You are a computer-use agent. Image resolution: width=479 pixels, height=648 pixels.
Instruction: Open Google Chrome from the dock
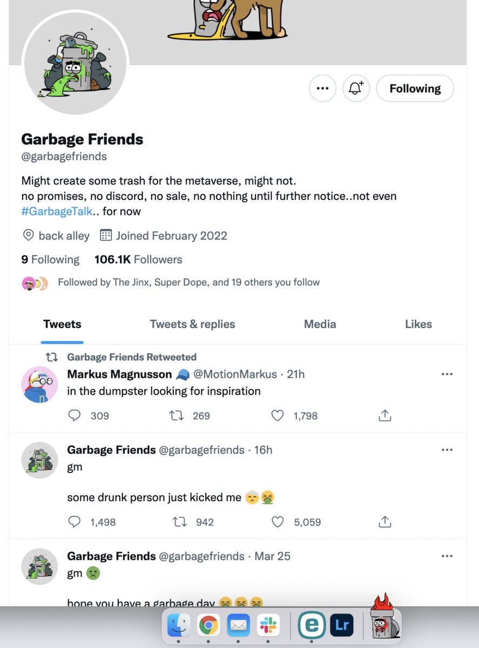point(208,626)
